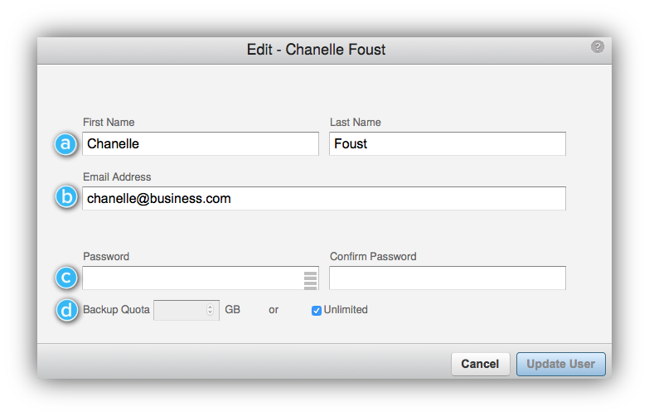Screen dimensions: 649x416
Task: Open the help question mark icon
Action: (x=598, y=46)
